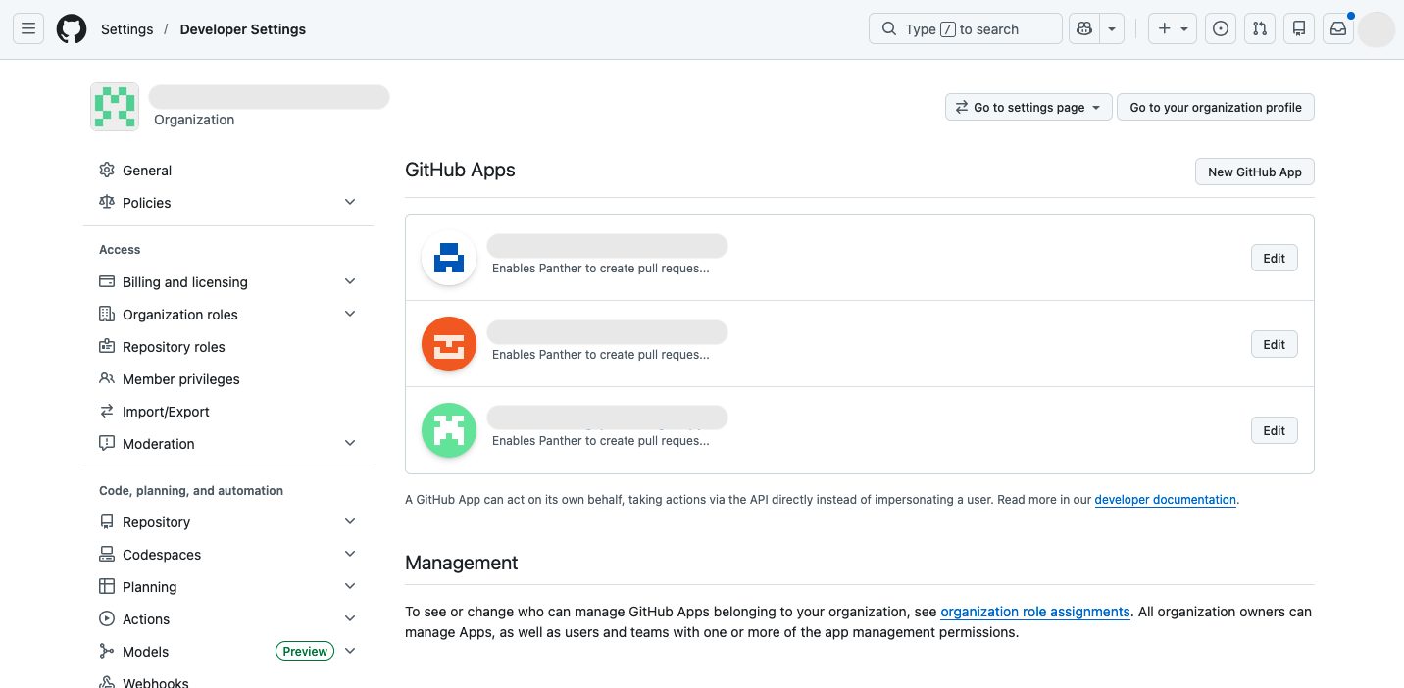This screenshot has height=688, width=1404.
Task: Click 'Go to your organization profile'
Action: [x=1216, y=107]
